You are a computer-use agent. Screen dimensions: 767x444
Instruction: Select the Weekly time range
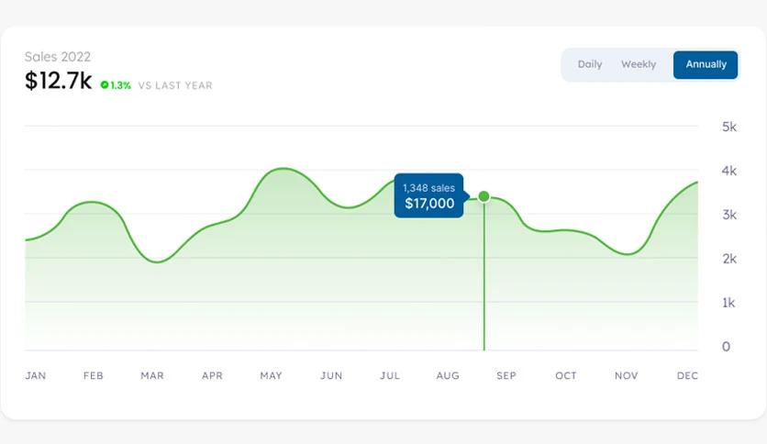click(639, 65)
